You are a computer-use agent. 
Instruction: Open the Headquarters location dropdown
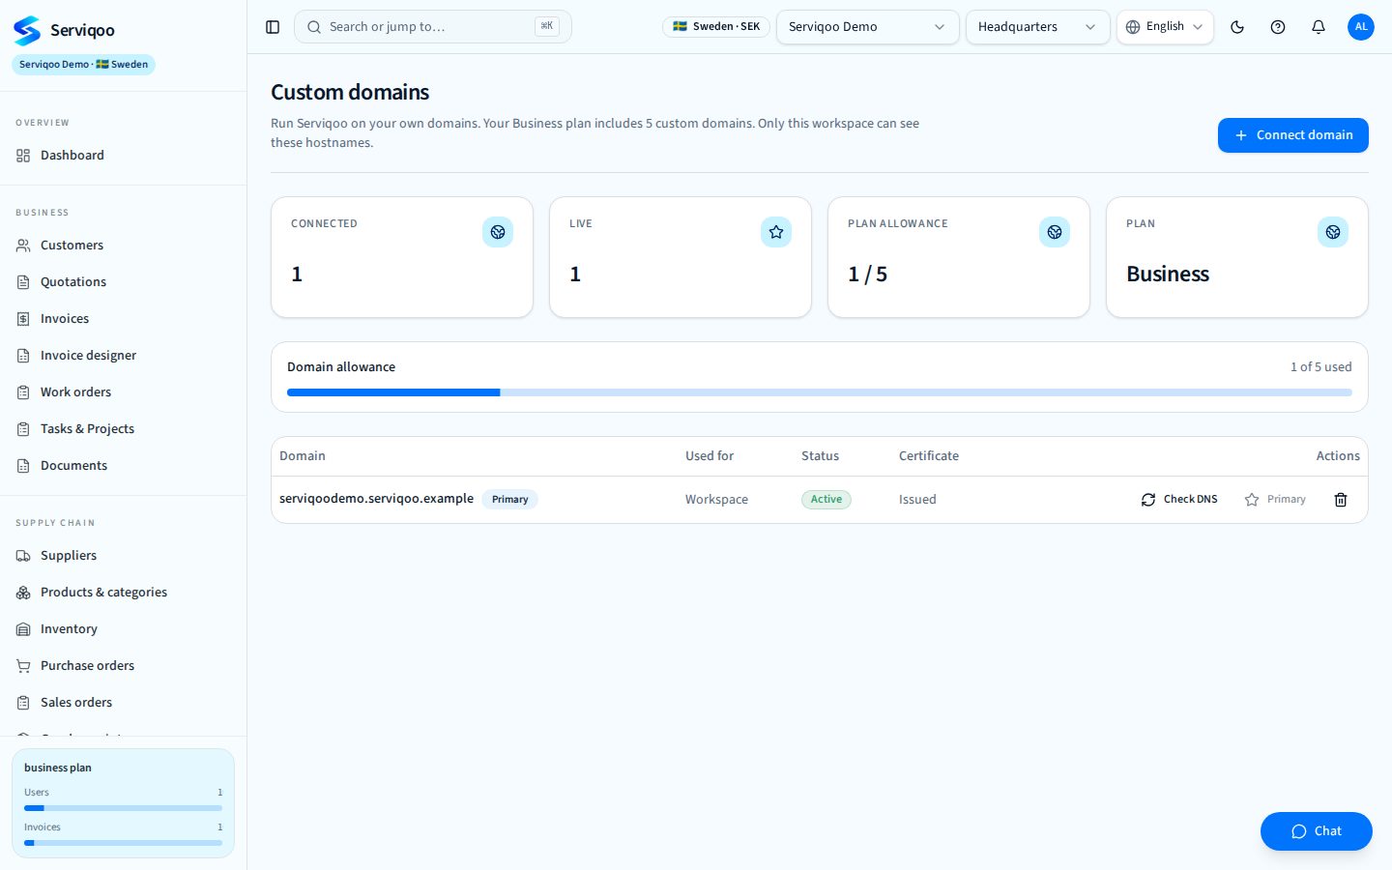[x=1037, y=27]
